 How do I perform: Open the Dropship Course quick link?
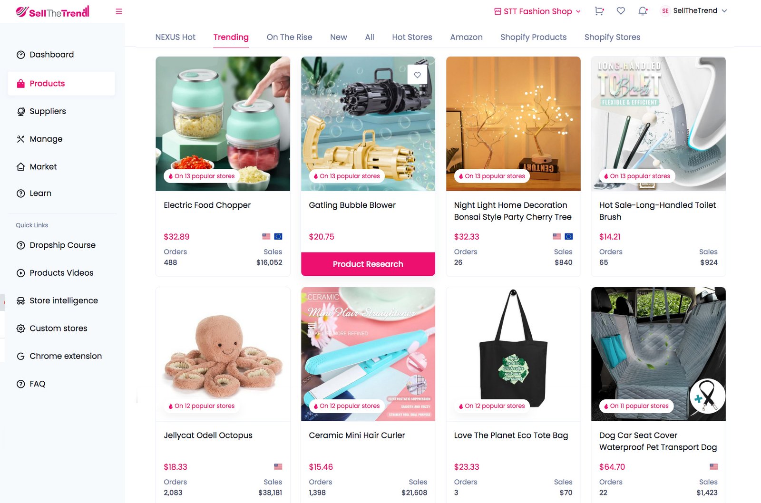61,245
